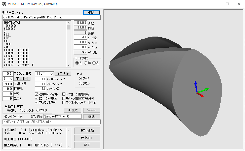The image size is (245, 151).
Task: Open the Viewer button
Action: [x=92, y=110]
